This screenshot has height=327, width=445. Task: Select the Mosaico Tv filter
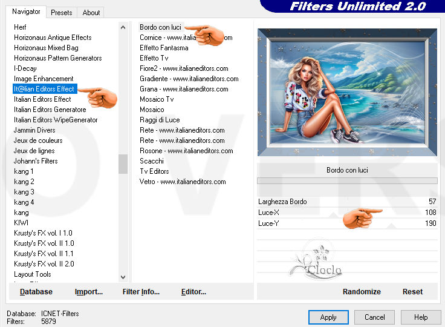(157, 99)
